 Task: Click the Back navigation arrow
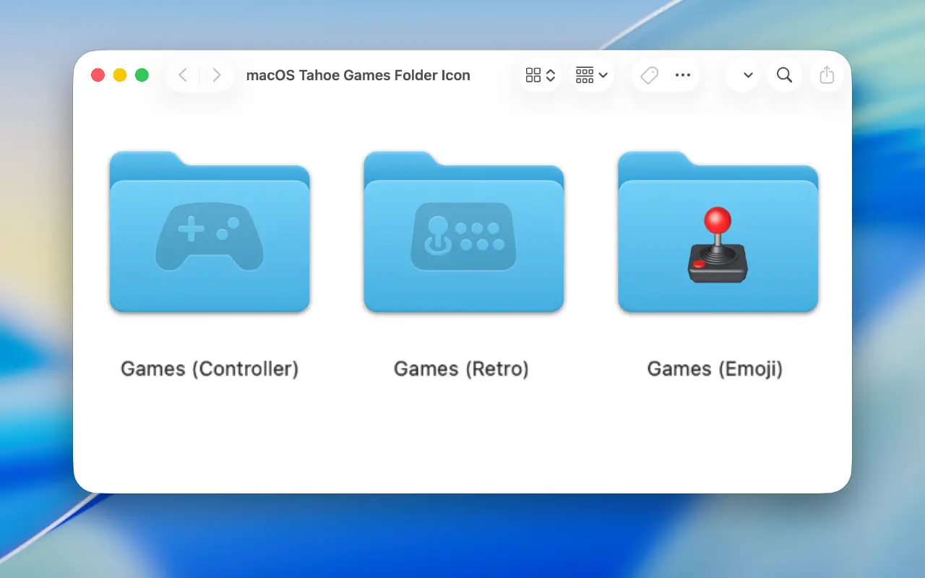[183, 75]
